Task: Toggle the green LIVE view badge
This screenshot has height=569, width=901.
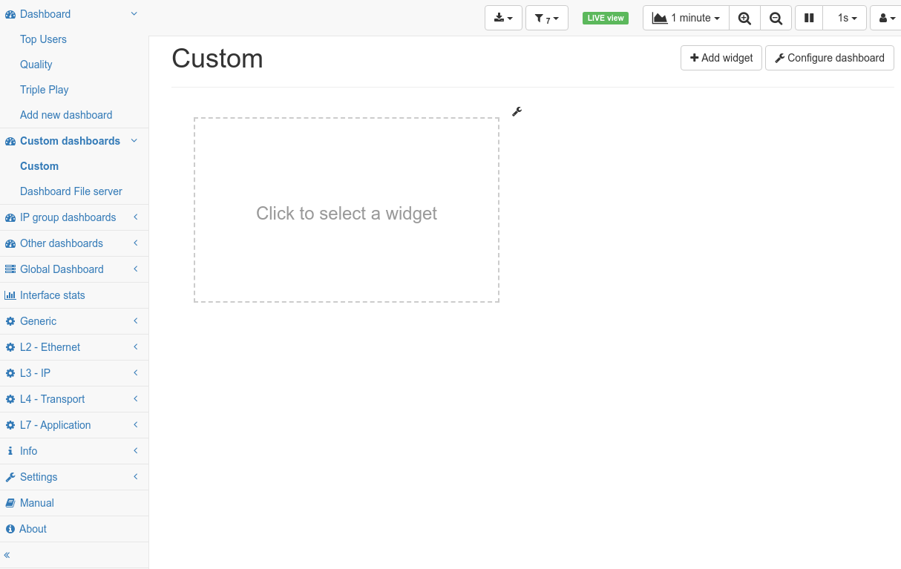Action: point(606,18)
